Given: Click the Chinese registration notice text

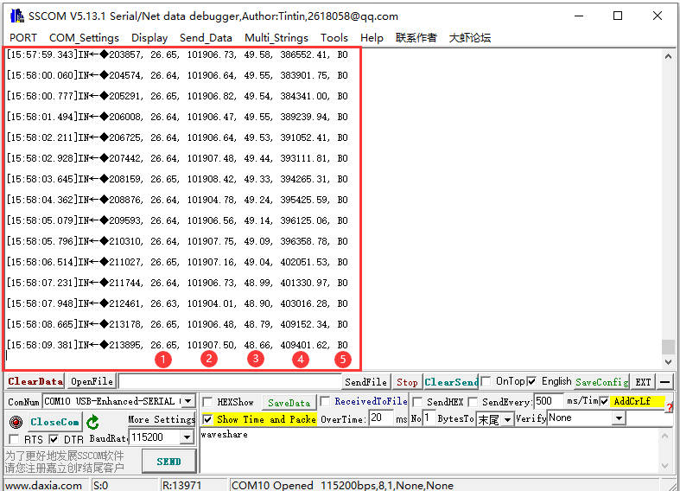Looking at the screenshot, I should [65, 462].
